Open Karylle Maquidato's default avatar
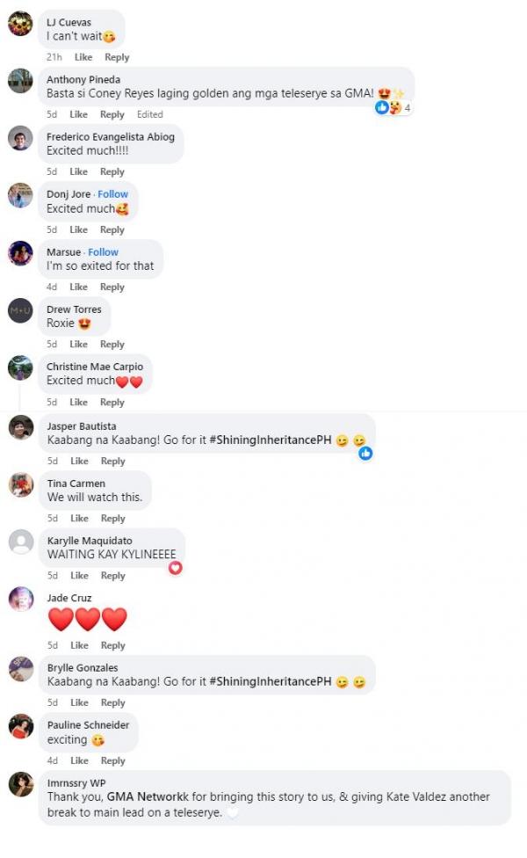527x858 pixels. (21, 542)
